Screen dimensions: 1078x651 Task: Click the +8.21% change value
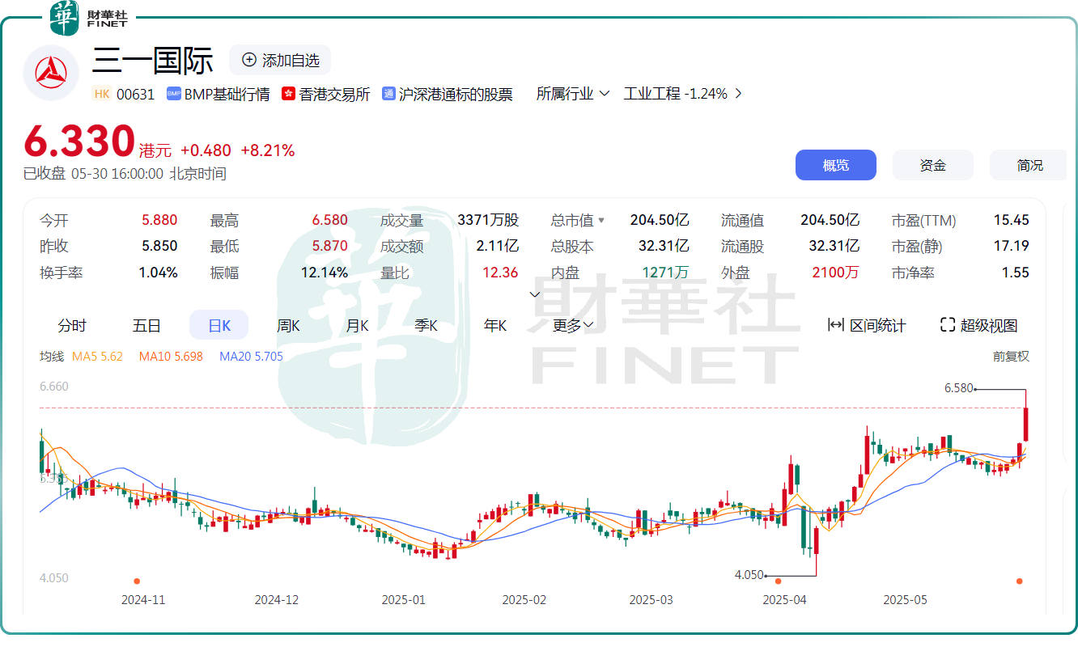click(268, 150)
